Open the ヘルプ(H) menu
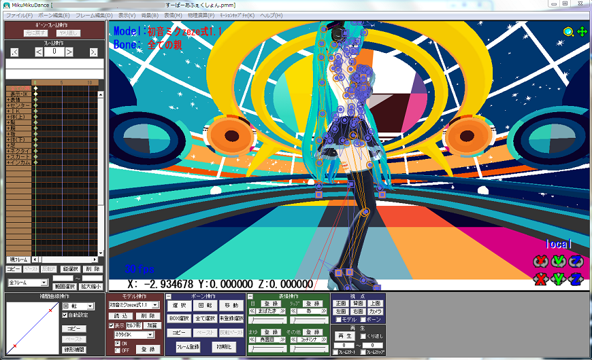This screenshot has width=592, height=360. pos(271,16)
